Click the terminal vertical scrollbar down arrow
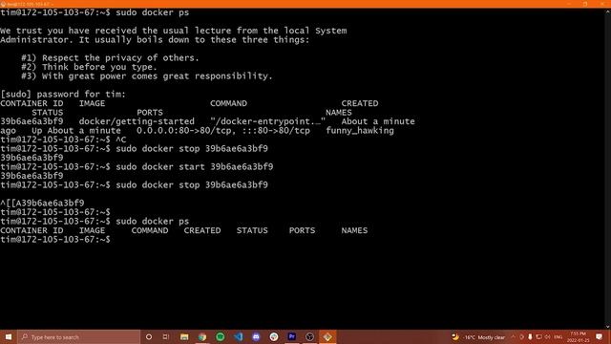 [607, 327]
